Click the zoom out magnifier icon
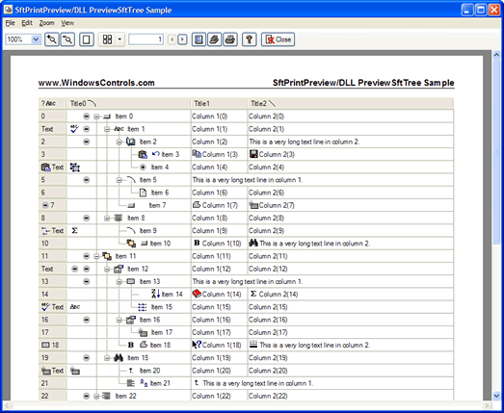 click(x=67, y=39)
